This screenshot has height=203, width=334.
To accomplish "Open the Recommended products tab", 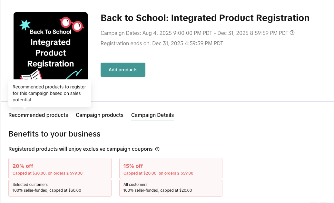I will pyautogui.click(x=38, y=115).
